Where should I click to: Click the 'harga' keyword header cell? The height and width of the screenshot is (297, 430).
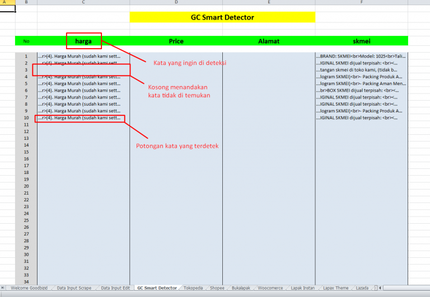[83, 41]
